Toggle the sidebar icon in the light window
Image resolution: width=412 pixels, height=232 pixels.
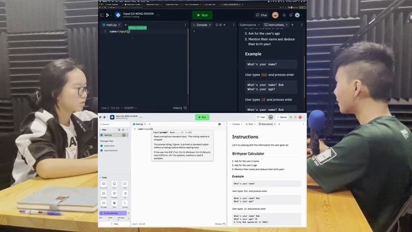tap(100, 117)
